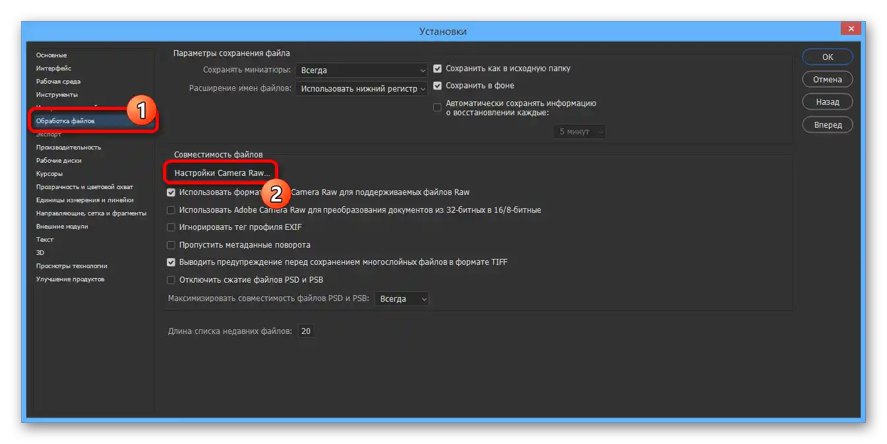Enable Пропустить метаданные поворота

coord(171,245)
